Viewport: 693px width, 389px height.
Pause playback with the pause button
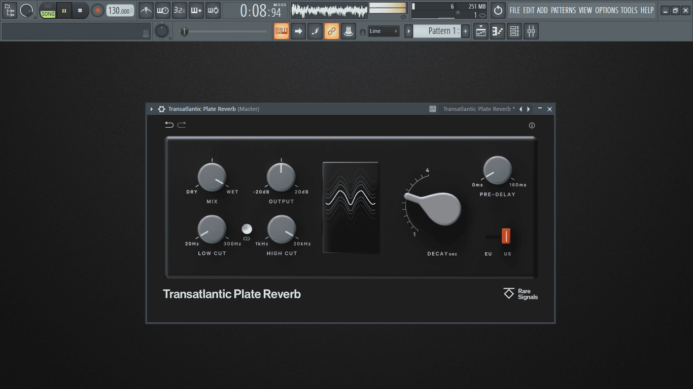(64, 11)
